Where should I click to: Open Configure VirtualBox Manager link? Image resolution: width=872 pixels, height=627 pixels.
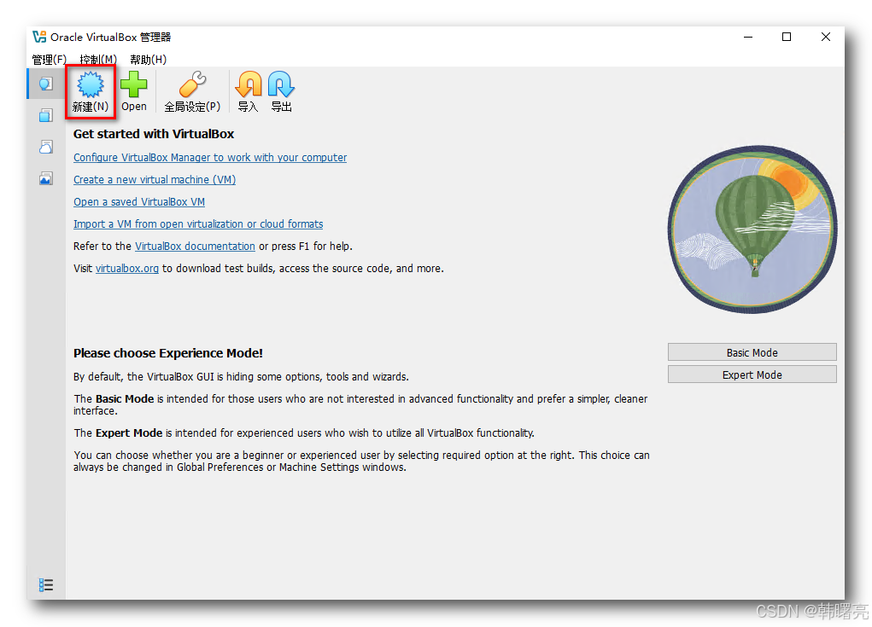(210, 158)
